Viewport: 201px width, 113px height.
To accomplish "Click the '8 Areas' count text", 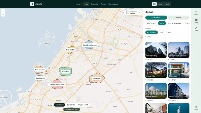I will point(148,37).
